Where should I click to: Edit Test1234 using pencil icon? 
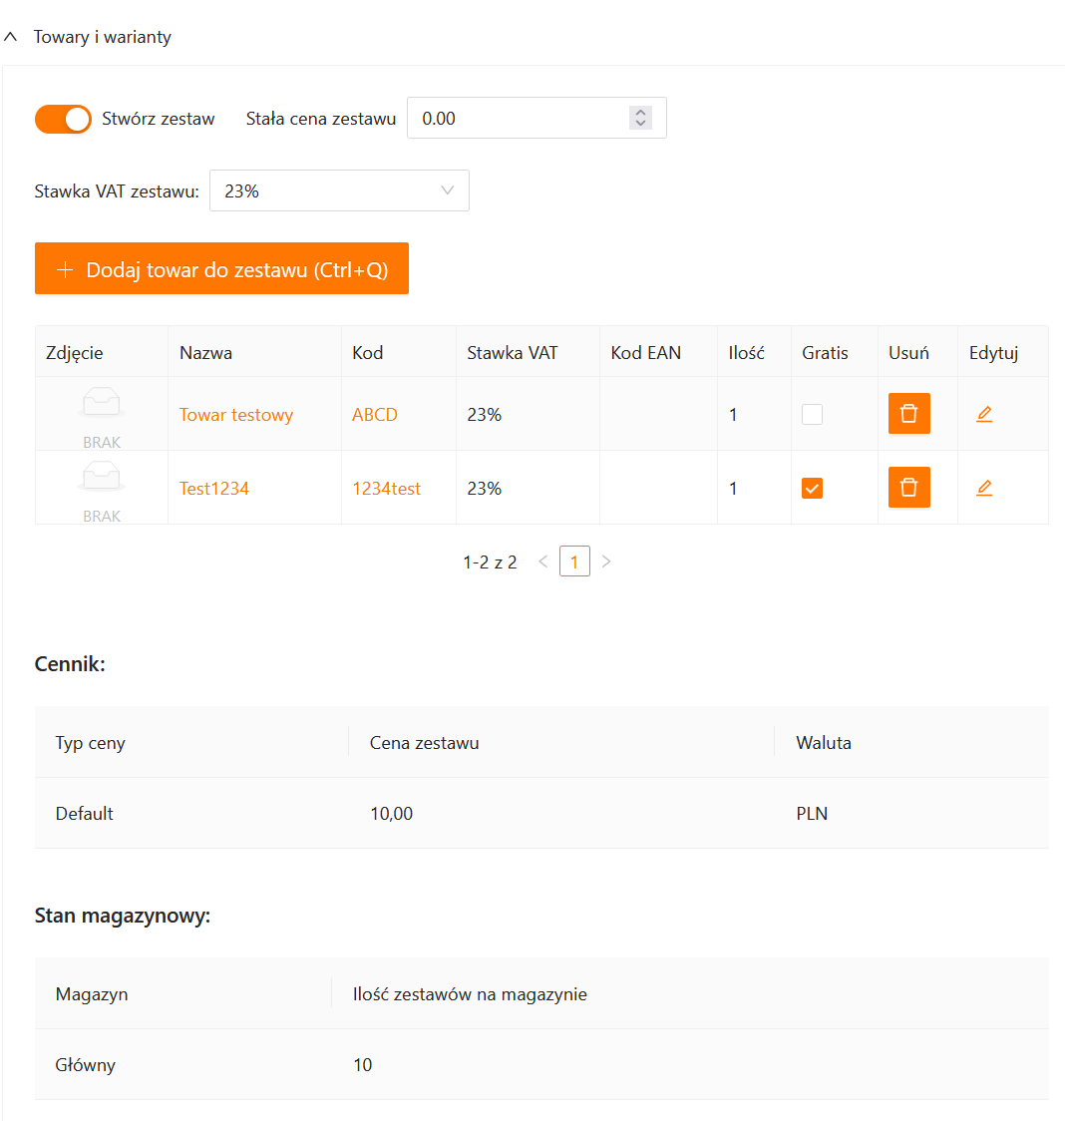[x=984, y=488]
